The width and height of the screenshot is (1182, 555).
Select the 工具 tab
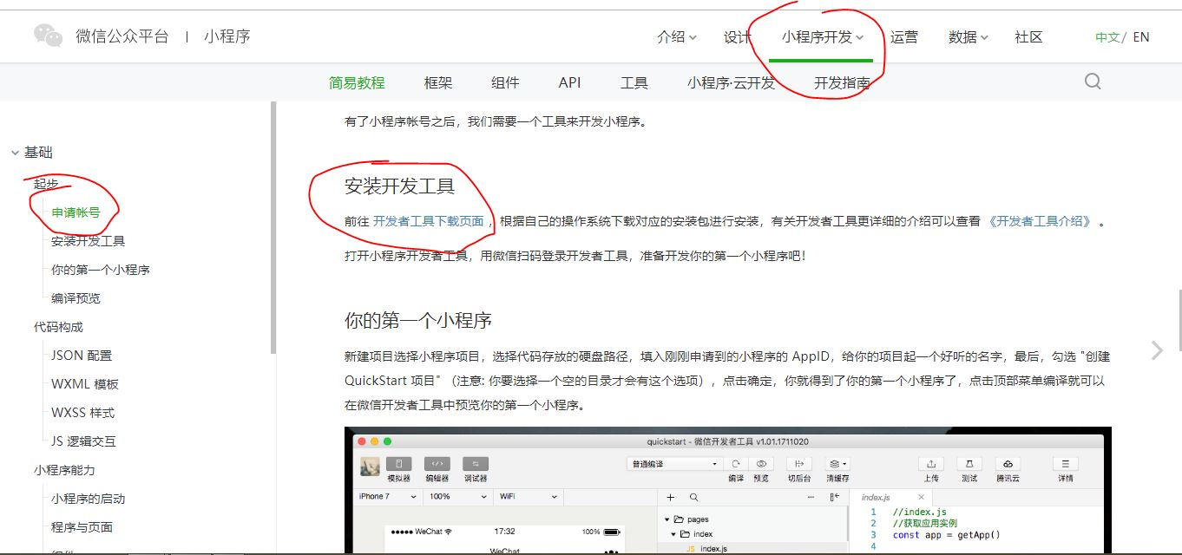pyautogui.click(x=634, y=82)
